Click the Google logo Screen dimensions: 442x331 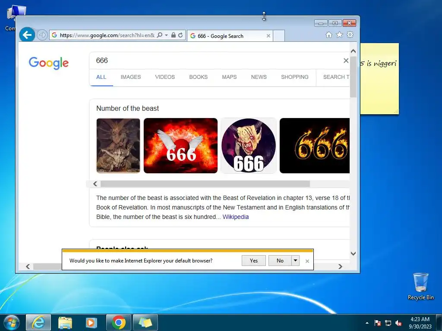point(48,63)
